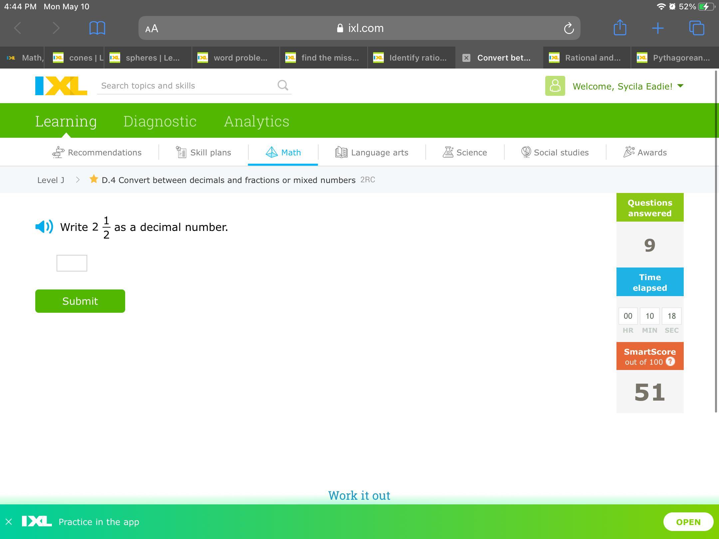Expand the Welcome, Sycila Eadie dropdown

[680, 86]
